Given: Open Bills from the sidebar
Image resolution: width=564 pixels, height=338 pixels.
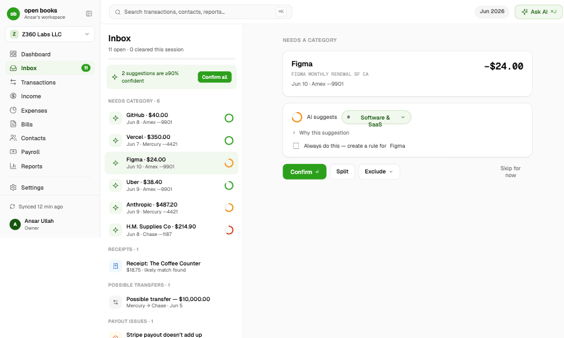Looking at the screenshot, I should [x=50, y=124].
